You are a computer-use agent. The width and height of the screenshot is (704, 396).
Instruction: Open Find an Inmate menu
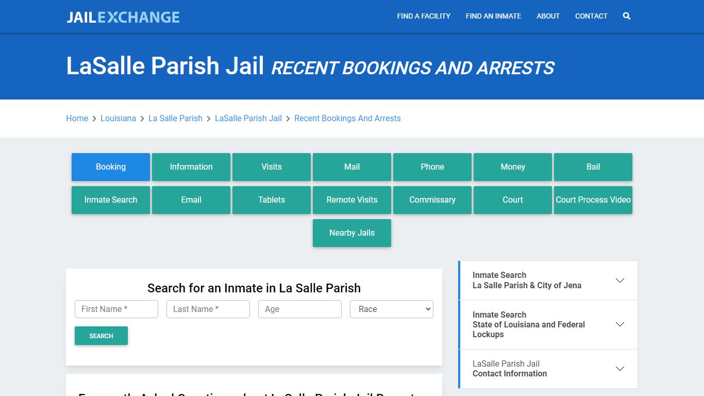pyautogui.click(x=493, y=16)
